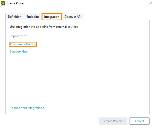Import from Postman collection
The height and width of the screenshot is (128, 155).
[23, 44]
